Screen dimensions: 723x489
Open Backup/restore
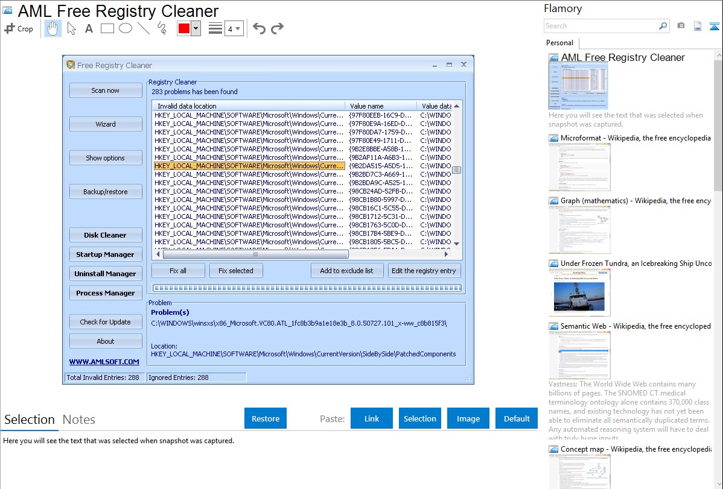[x=106, y=192]
